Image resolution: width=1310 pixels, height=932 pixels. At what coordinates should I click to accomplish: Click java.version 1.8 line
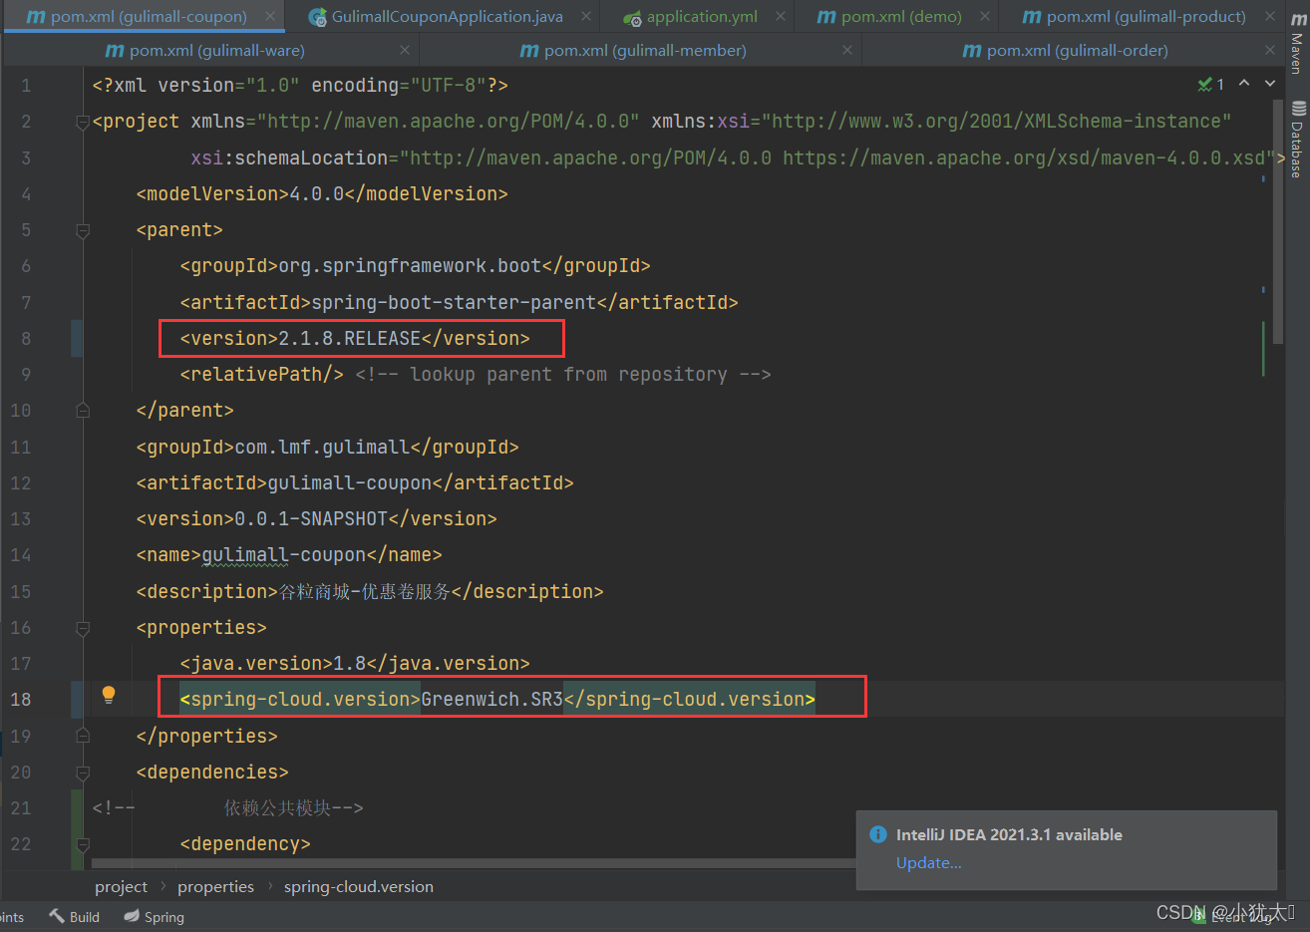coord(355,664)
